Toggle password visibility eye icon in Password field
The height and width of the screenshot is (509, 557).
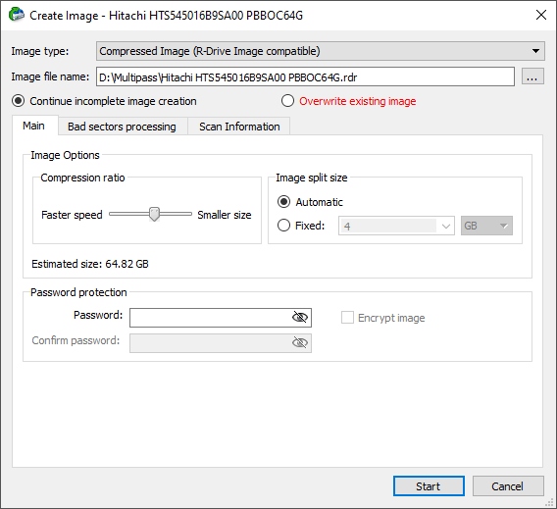(x=299, y=317)
